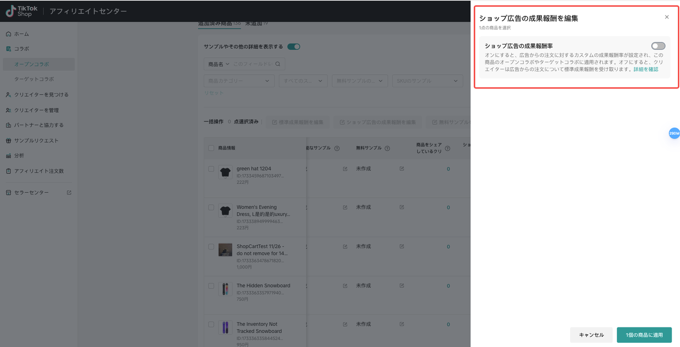Click the green hat 1204 product thumbnail
The image size is (680, 347).
click(225, 172)
